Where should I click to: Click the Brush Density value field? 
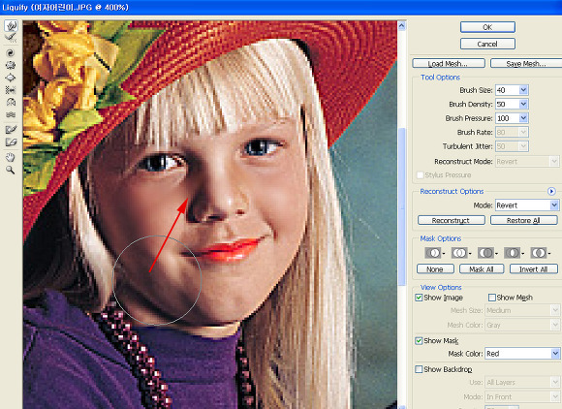tap(508, 104)
